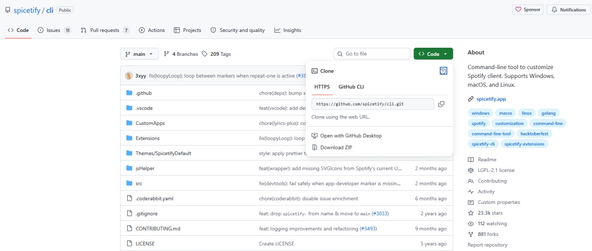Select the spicetify-extensions topic tag
Screen dimensions: 592x251
pos(525,144)
